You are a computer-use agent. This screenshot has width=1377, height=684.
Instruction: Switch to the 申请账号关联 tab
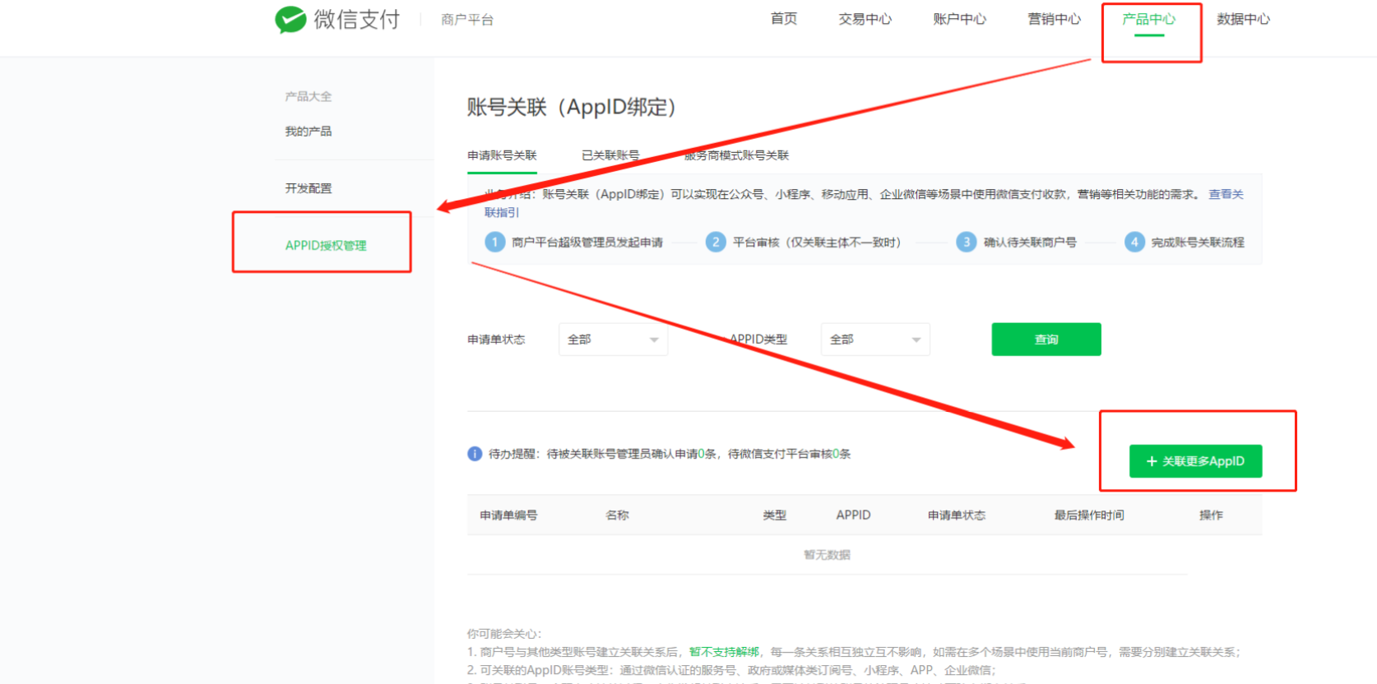tap(502, 155)
